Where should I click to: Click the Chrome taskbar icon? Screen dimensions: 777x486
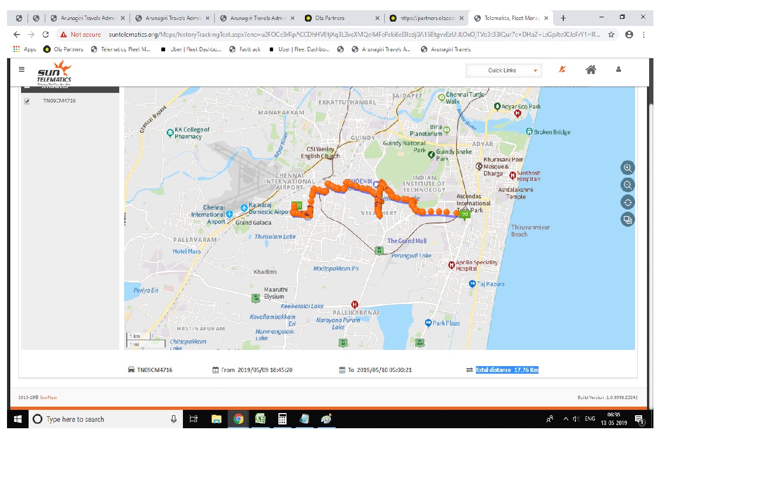[238, 419]
